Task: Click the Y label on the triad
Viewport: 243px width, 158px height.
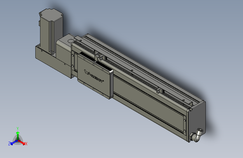Action: [x=18, y=129]
